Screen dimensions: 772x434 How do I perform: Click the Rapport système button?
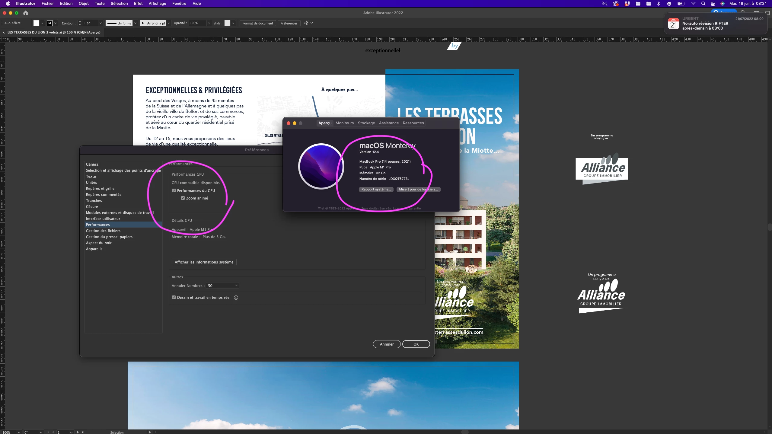[x=376, y=190]
